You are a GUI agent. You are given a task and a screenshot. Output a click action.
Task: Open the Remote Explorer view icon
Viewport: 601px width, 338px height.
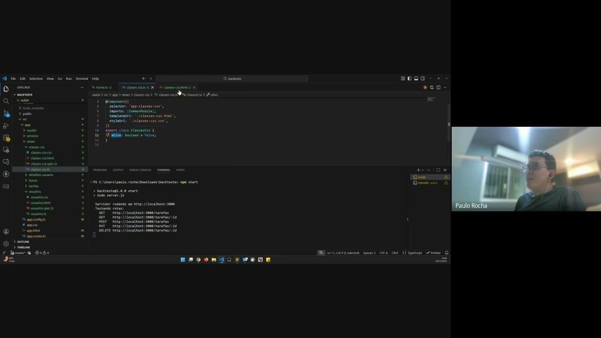pos(6,150)
